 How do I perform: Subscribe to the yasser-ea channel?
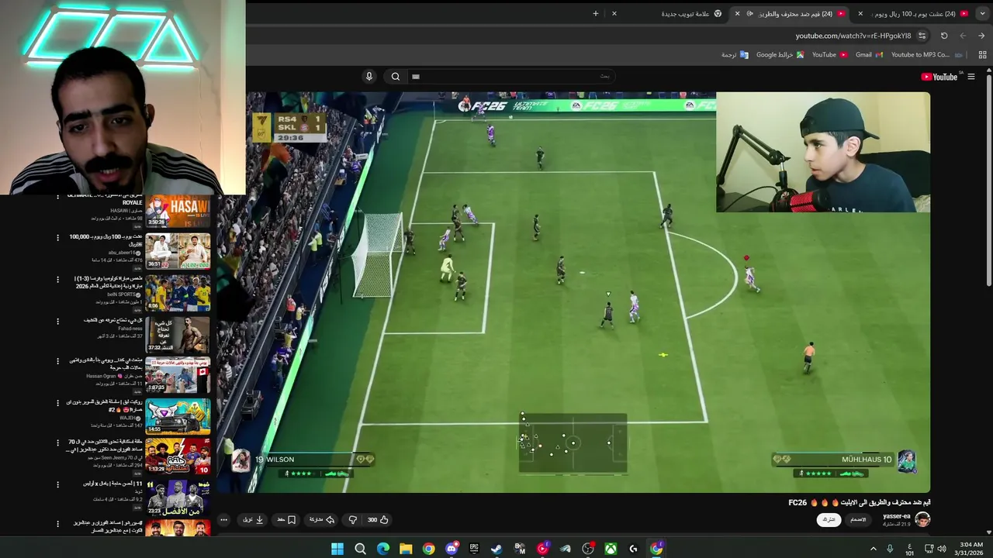[x=829, y=519]
